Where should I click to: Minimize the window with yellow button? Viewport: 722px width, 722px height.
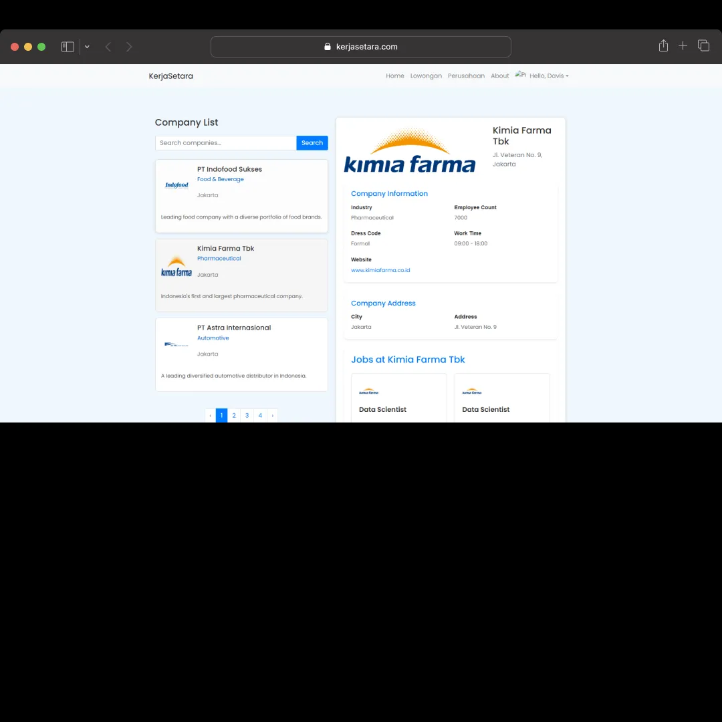coord(28,47)
